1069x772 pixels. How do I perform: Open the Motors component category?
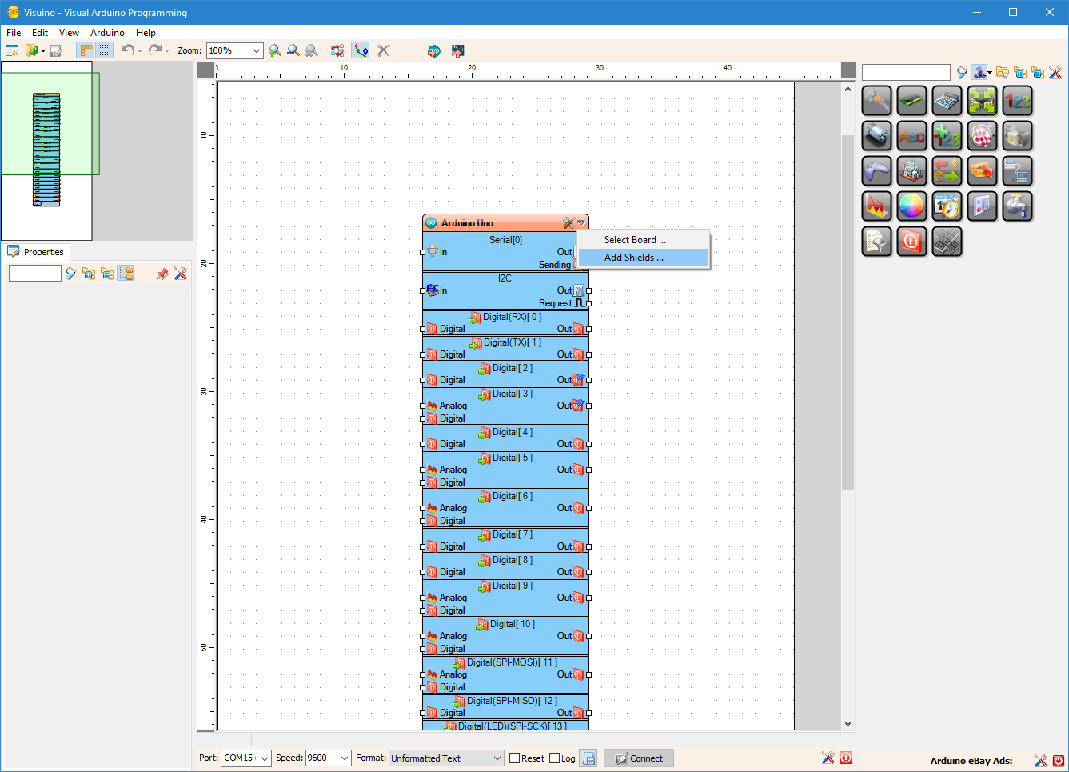877,136
